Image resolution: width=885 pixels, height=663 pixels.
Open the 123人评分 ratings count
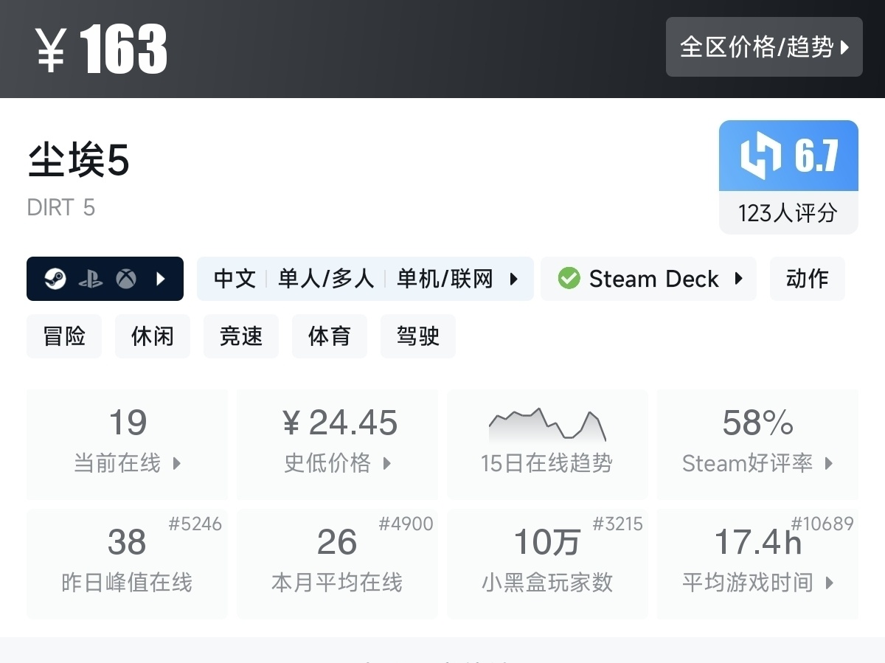tap(788, 213)
